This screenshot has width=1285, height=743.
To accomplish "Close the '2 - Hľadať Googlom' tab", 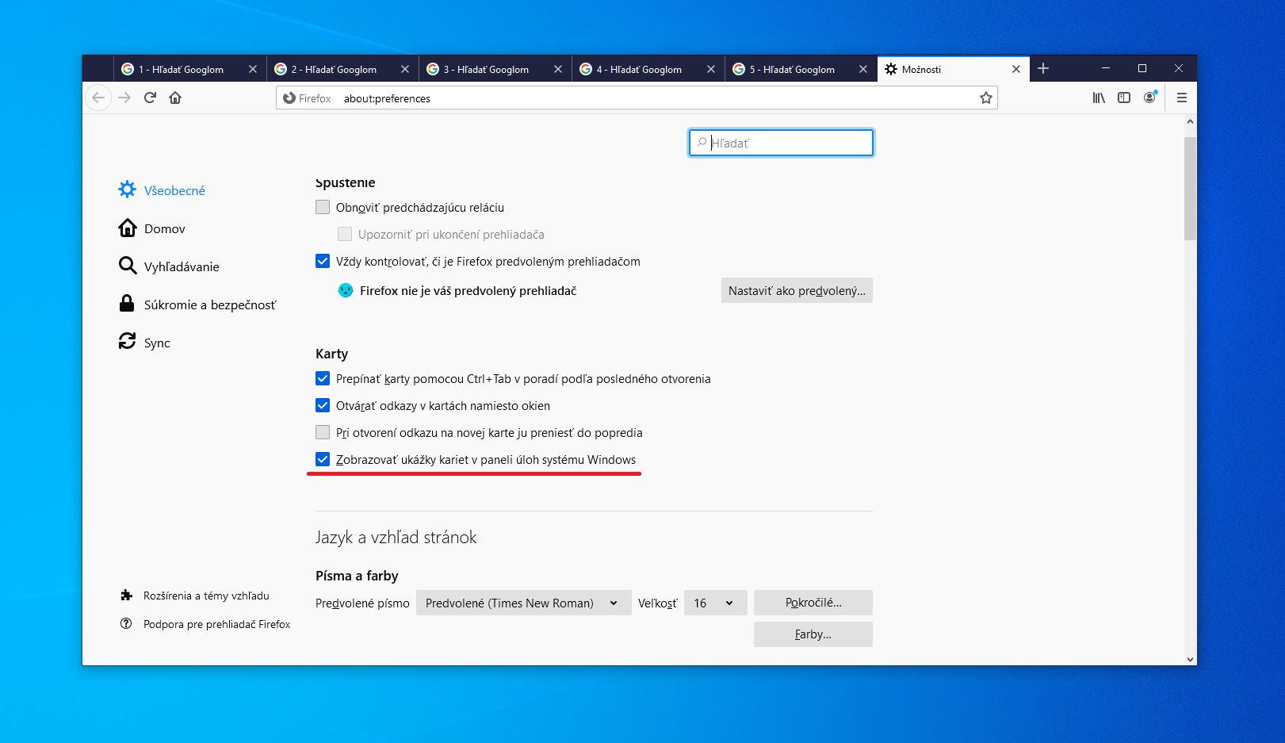I will [405, 69].
